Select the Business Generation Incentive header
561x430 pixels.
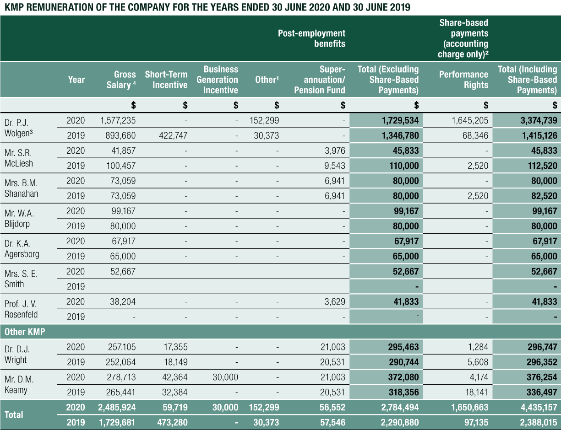(220, 80)
